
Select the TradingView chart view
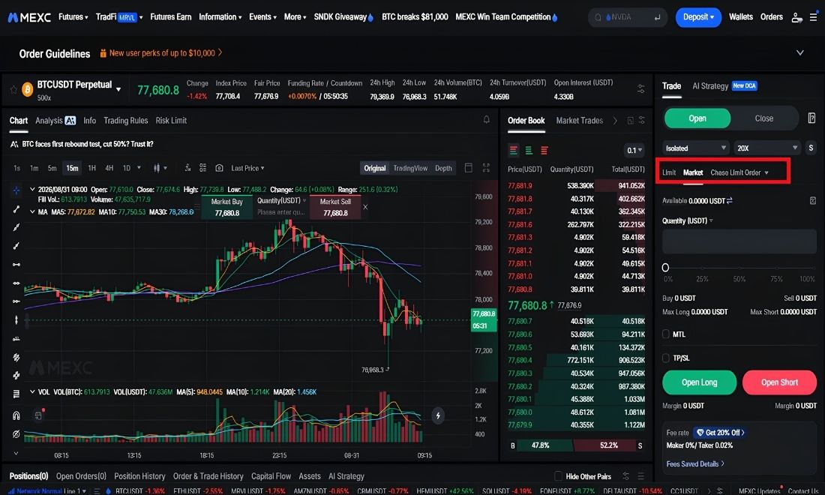410,168
